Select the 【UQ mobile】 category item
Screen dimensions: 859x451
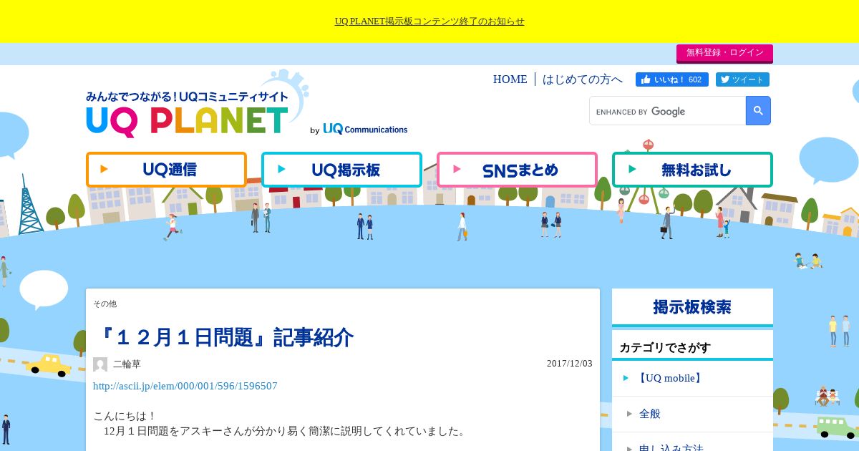692,378
